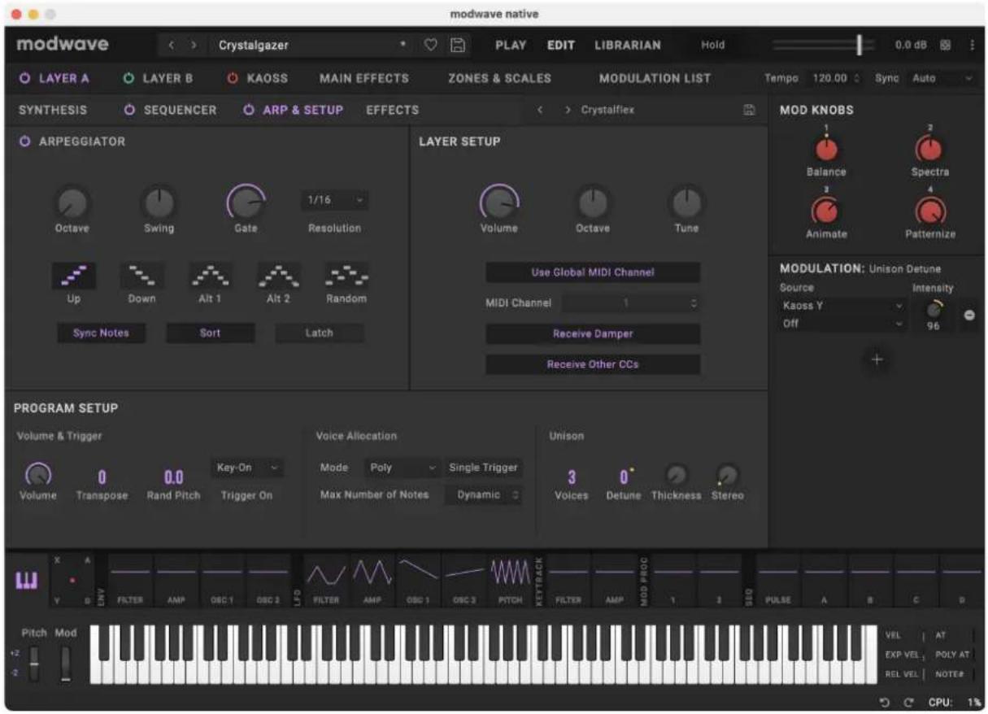Open the Max Number of Notes selector
This screenshot has width=988, height=714.
point(484,494)
